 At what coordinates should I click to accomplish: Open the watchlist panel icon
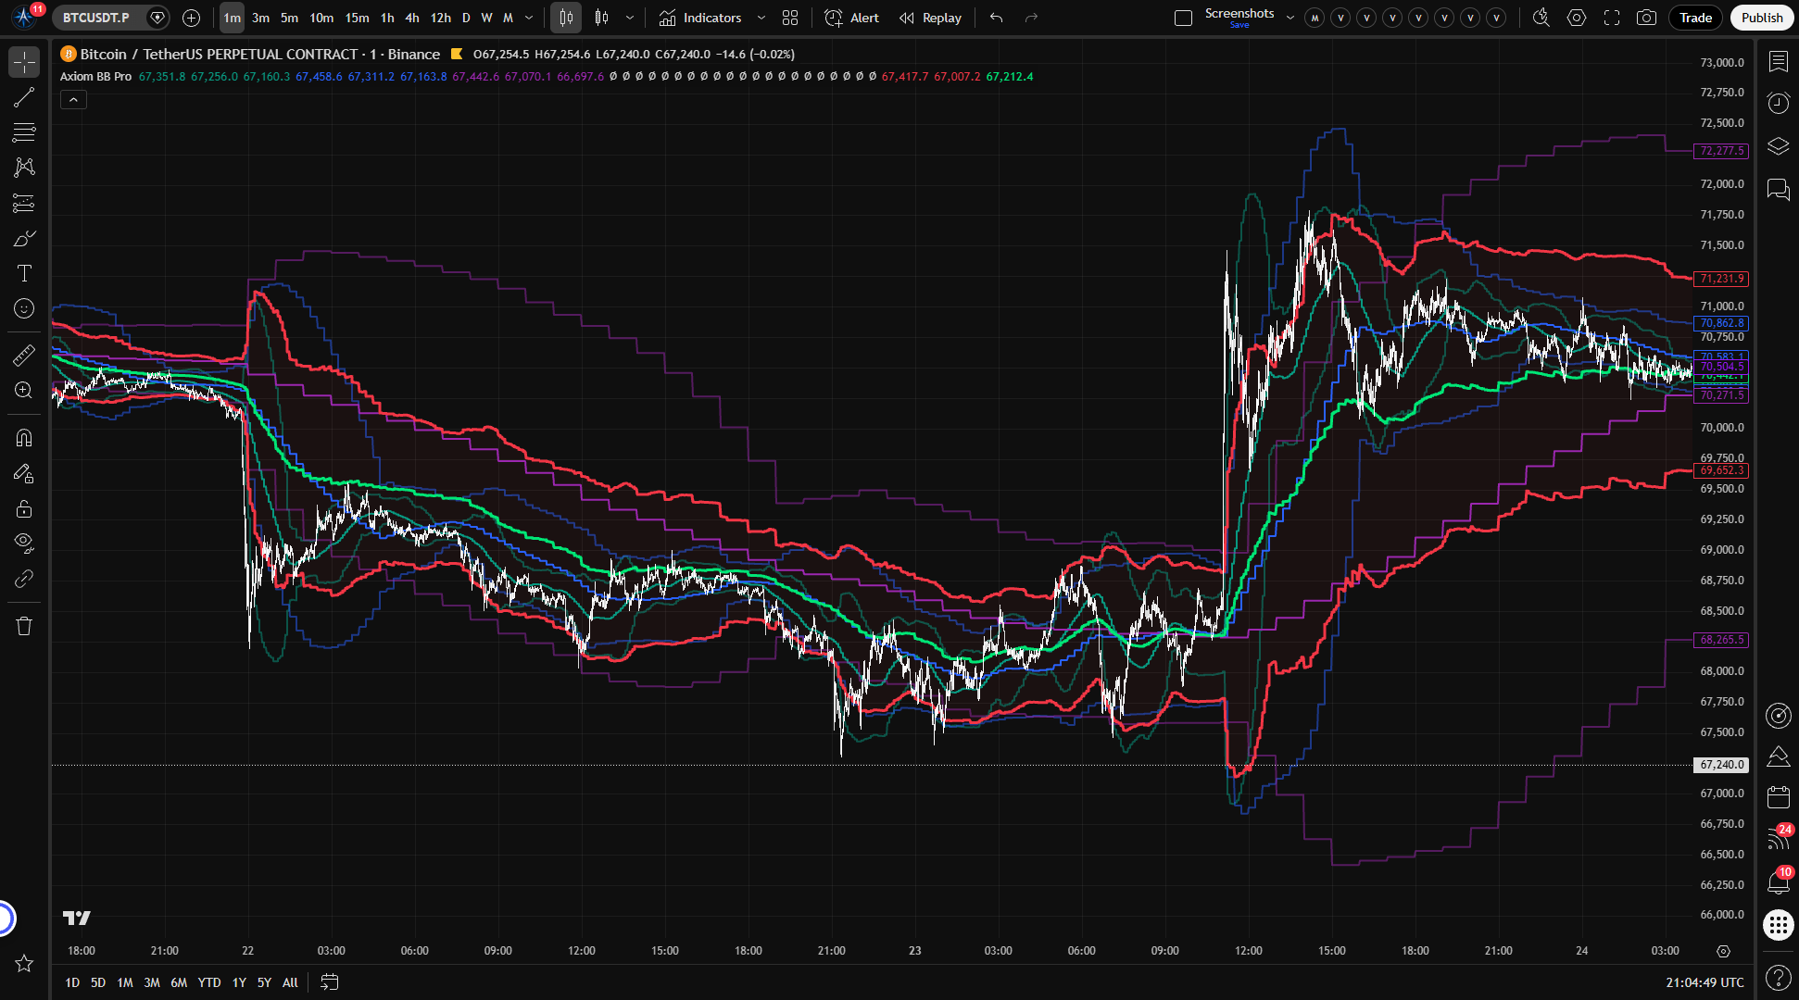(1778, 61)
